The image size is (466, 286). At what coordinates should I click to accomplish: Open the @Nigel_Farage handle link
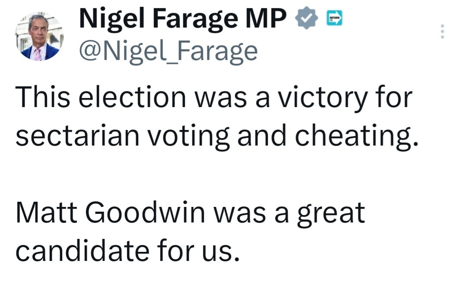(x=168, y=51)
